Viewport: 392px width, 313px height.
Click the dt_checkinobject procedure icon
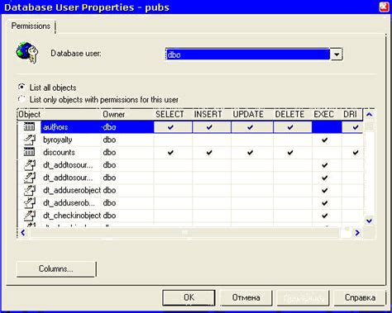(x=30, y=216)
